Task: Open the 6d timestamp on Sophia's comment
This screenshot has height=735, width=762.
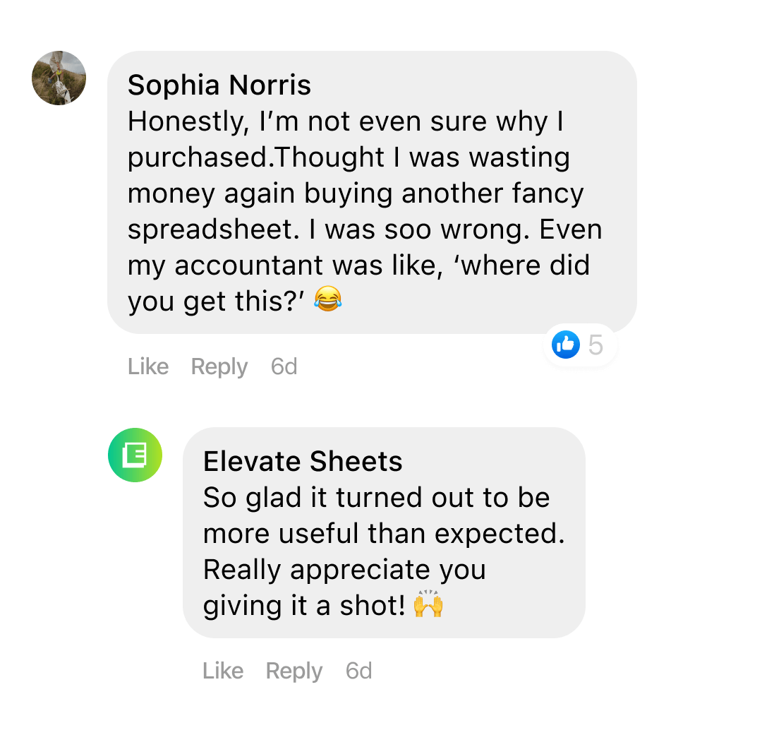Action: coord(284,366)
